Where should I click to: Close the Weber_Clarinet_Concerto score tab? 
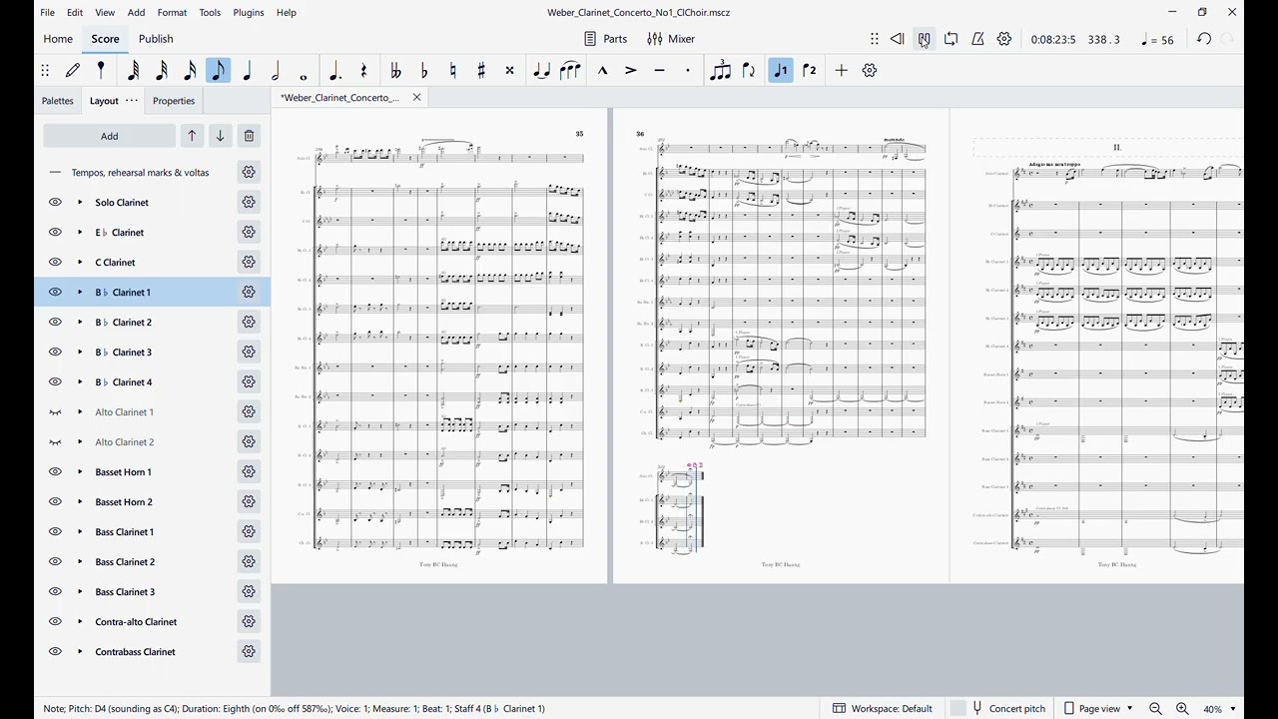pos(416,97)
